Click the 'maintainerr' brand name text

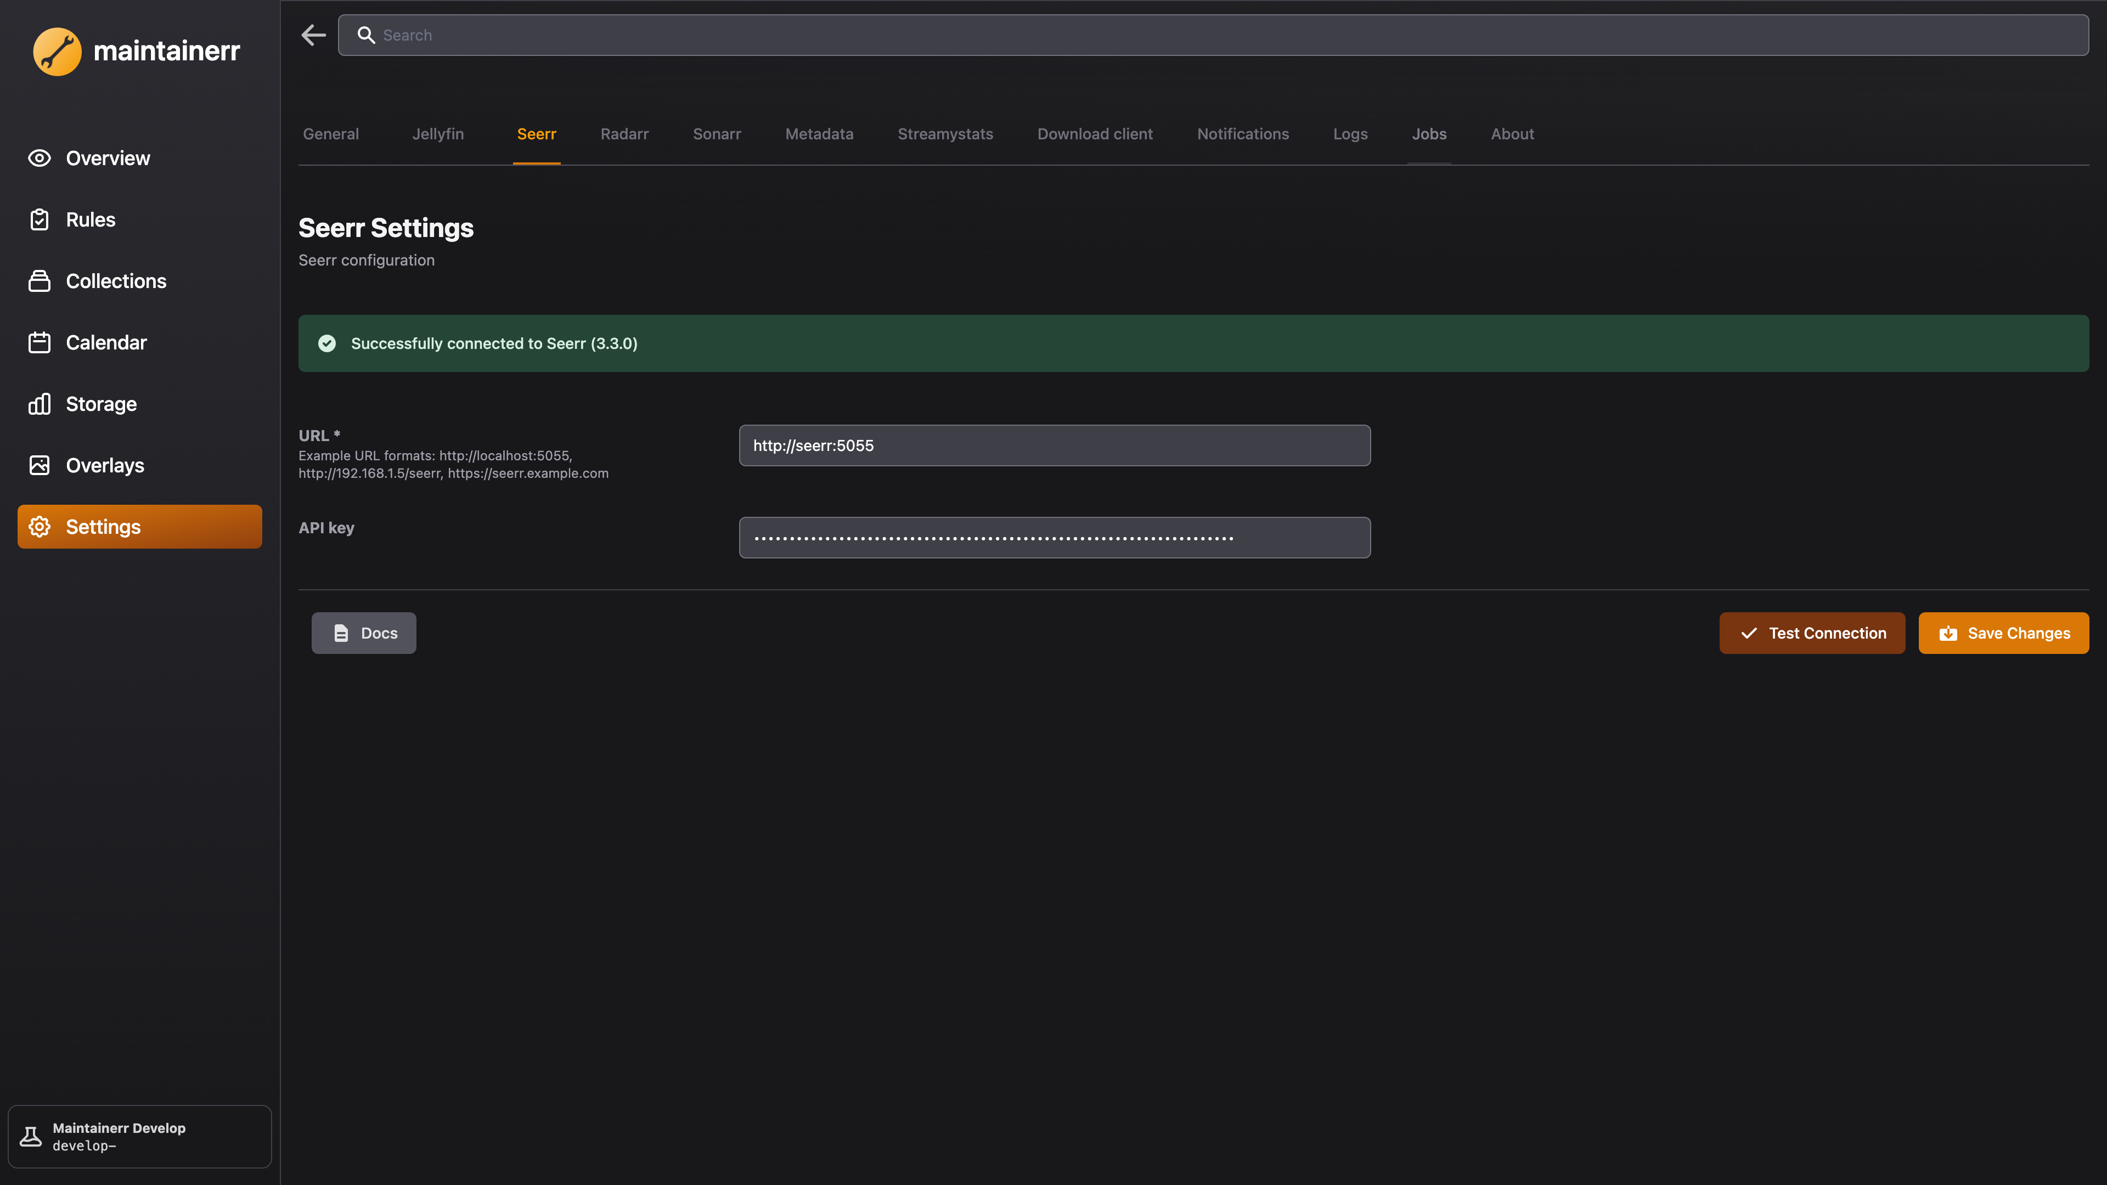tap(167, 50)
